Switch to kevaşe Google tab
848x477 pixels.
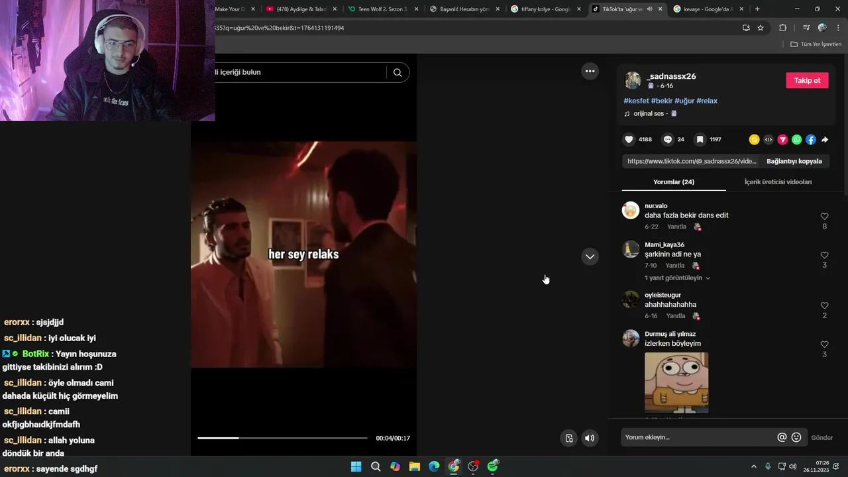coord(708,9)
